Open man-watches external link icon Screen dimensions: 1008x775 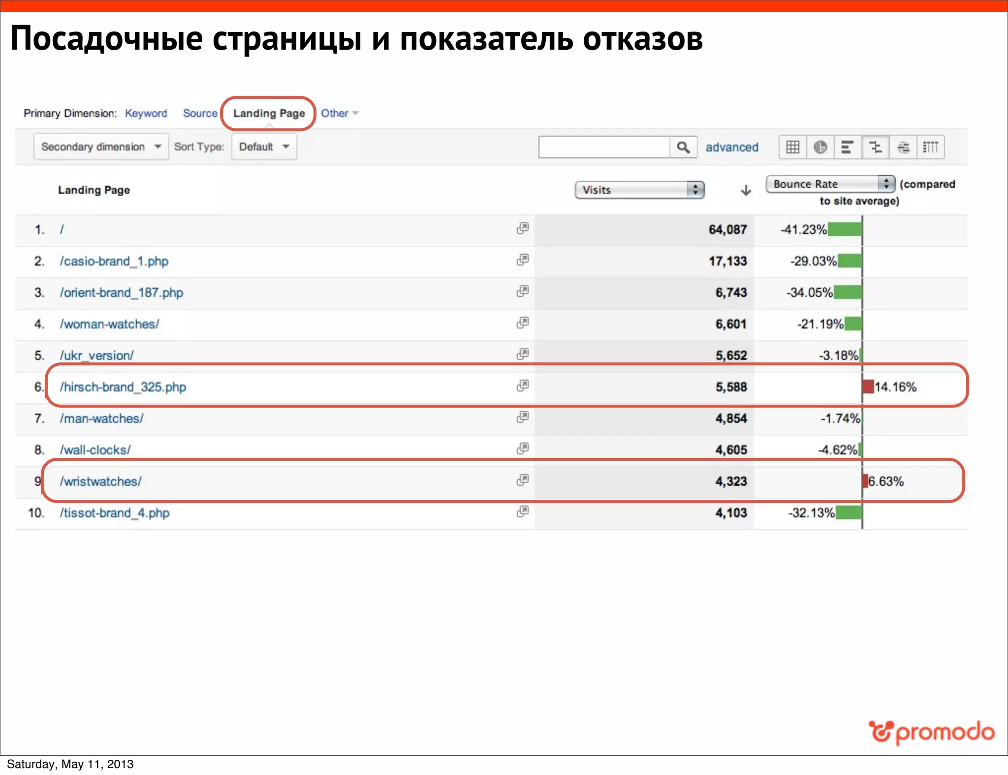[522, 417]
